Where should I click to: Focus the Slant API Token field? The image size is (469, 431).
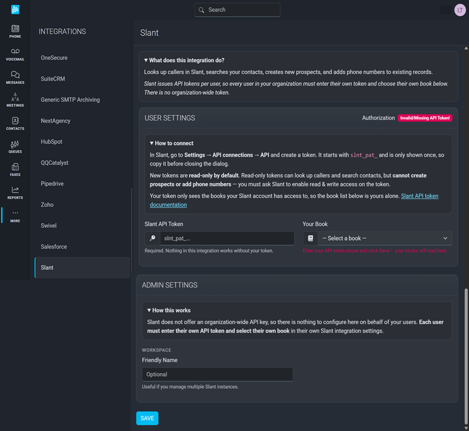click(x=227, y=238)
